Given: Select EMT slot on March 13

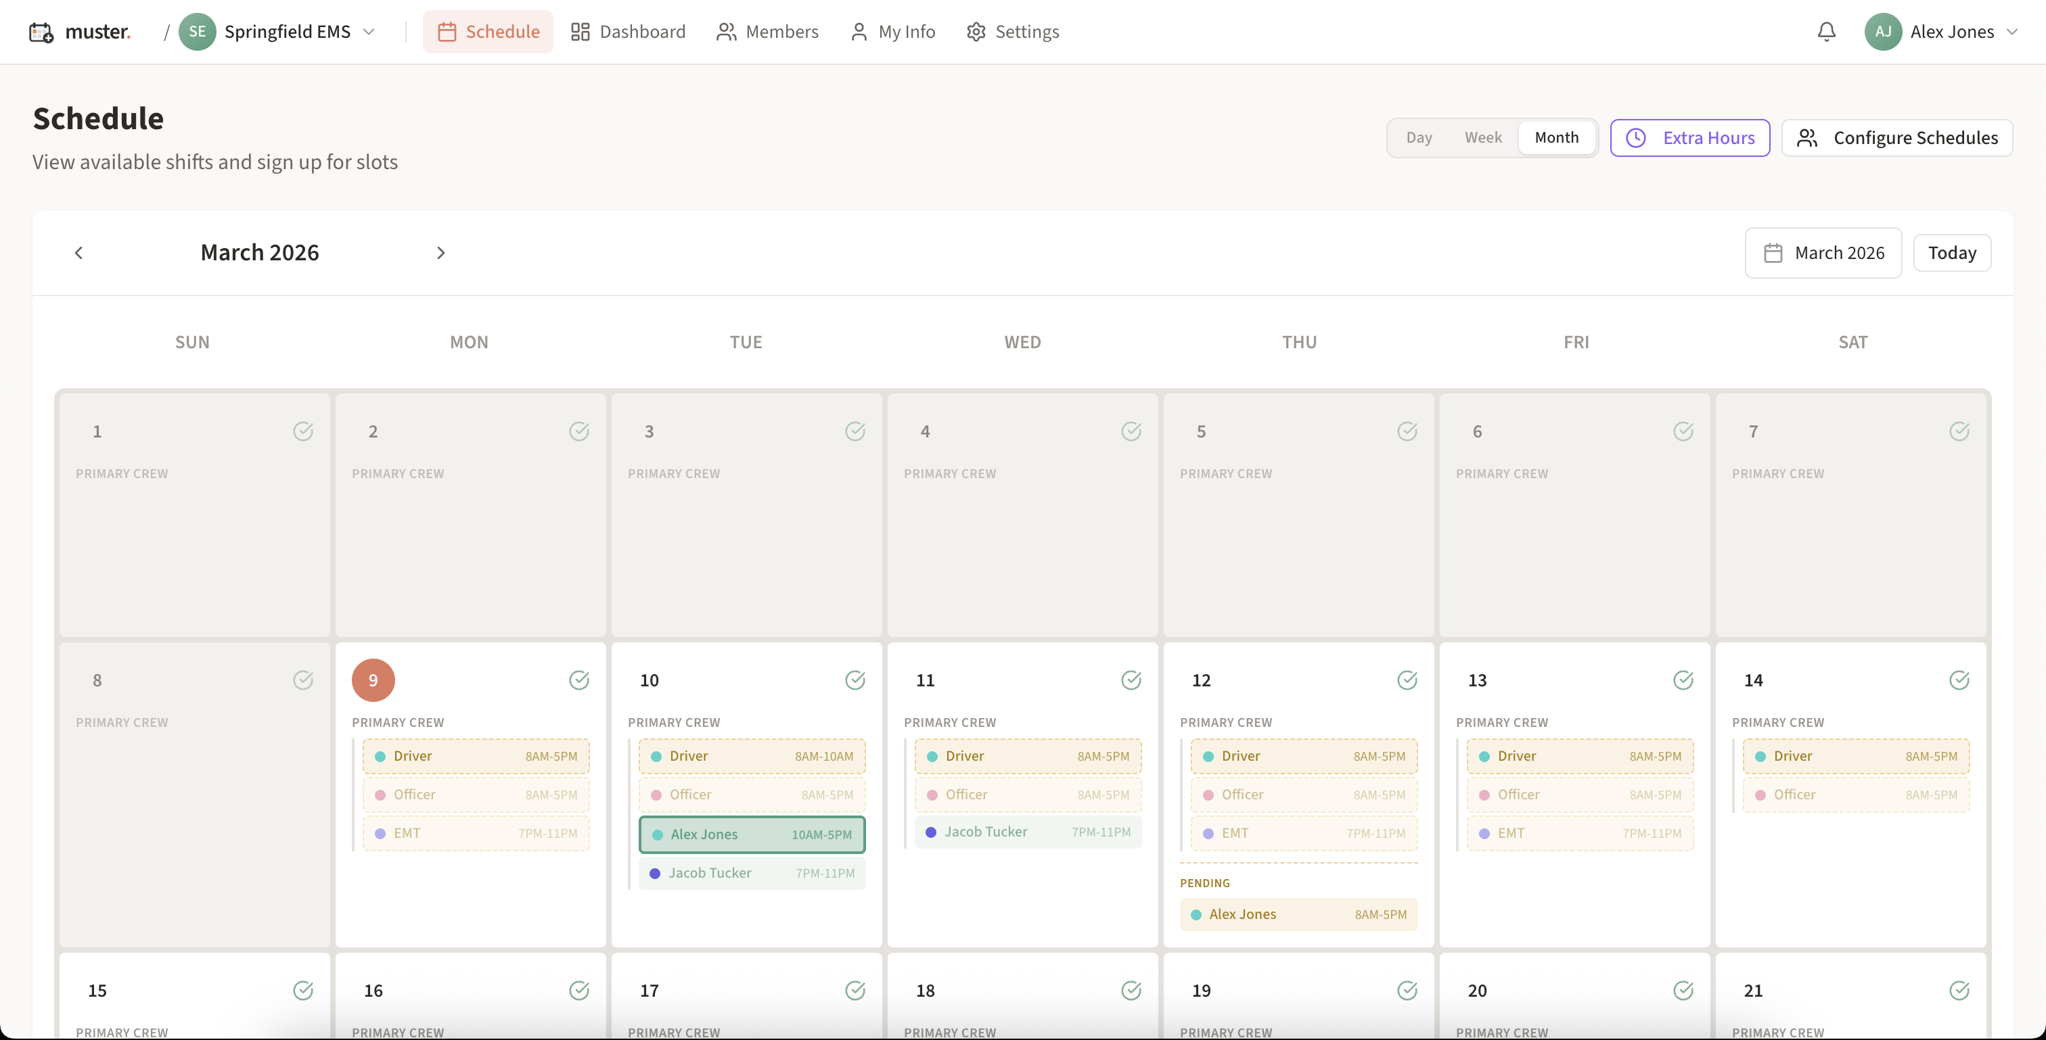Looking at the screenshot, I should tap(1580, 833).
